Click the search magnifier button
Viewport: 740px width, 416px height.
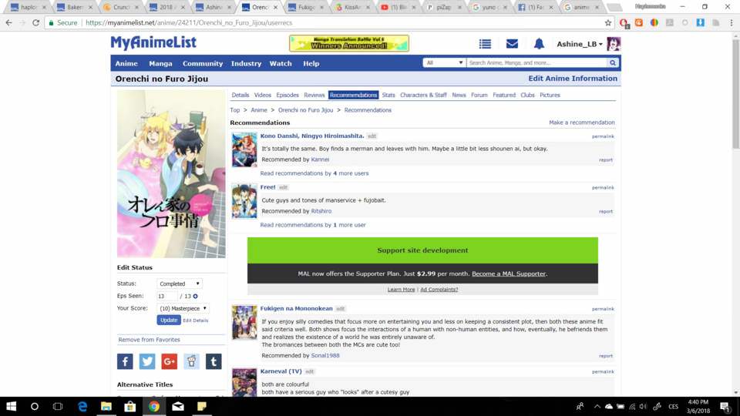pyautogui.click(x=613, y=63)
